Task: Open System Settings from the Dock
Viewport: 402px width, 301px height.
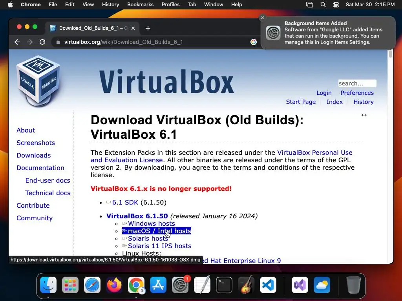Action: [180, 285]
